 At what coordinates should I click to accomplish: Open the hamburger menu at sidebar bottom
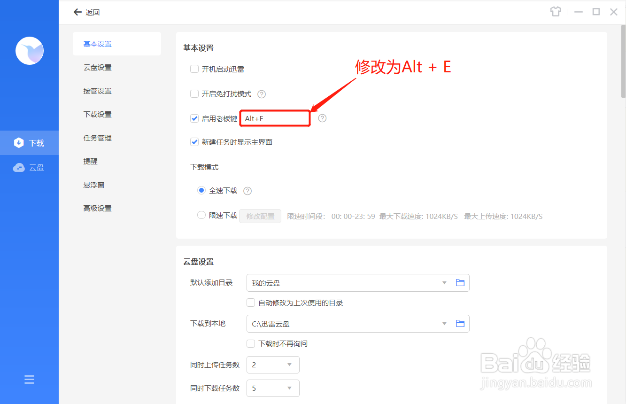(x=30, y=380)
